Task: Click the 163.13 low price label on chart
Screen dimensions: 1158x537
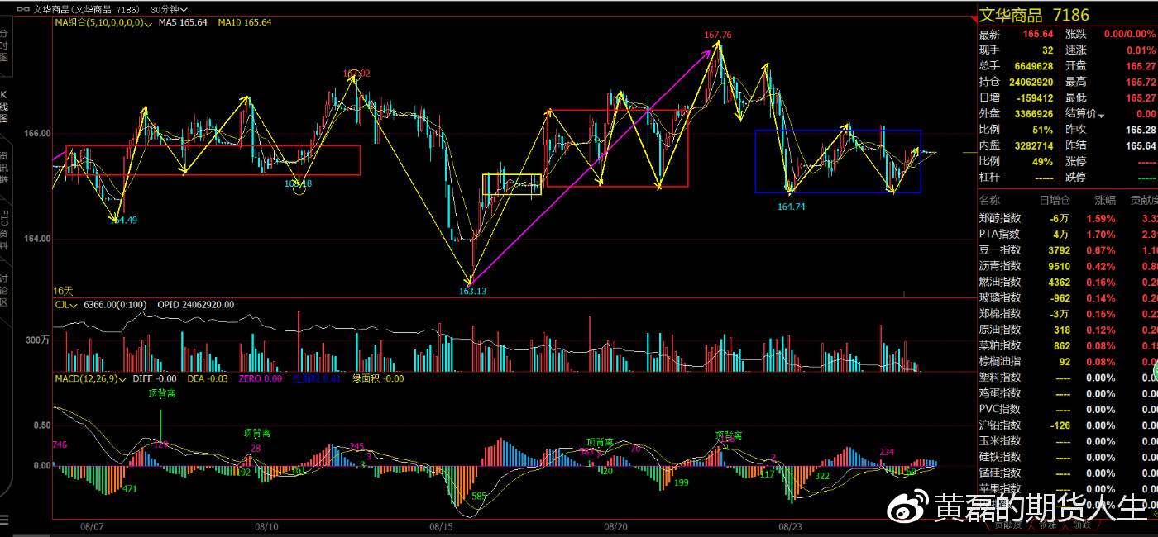Action: pyautogui.click(x=473, y=291)
